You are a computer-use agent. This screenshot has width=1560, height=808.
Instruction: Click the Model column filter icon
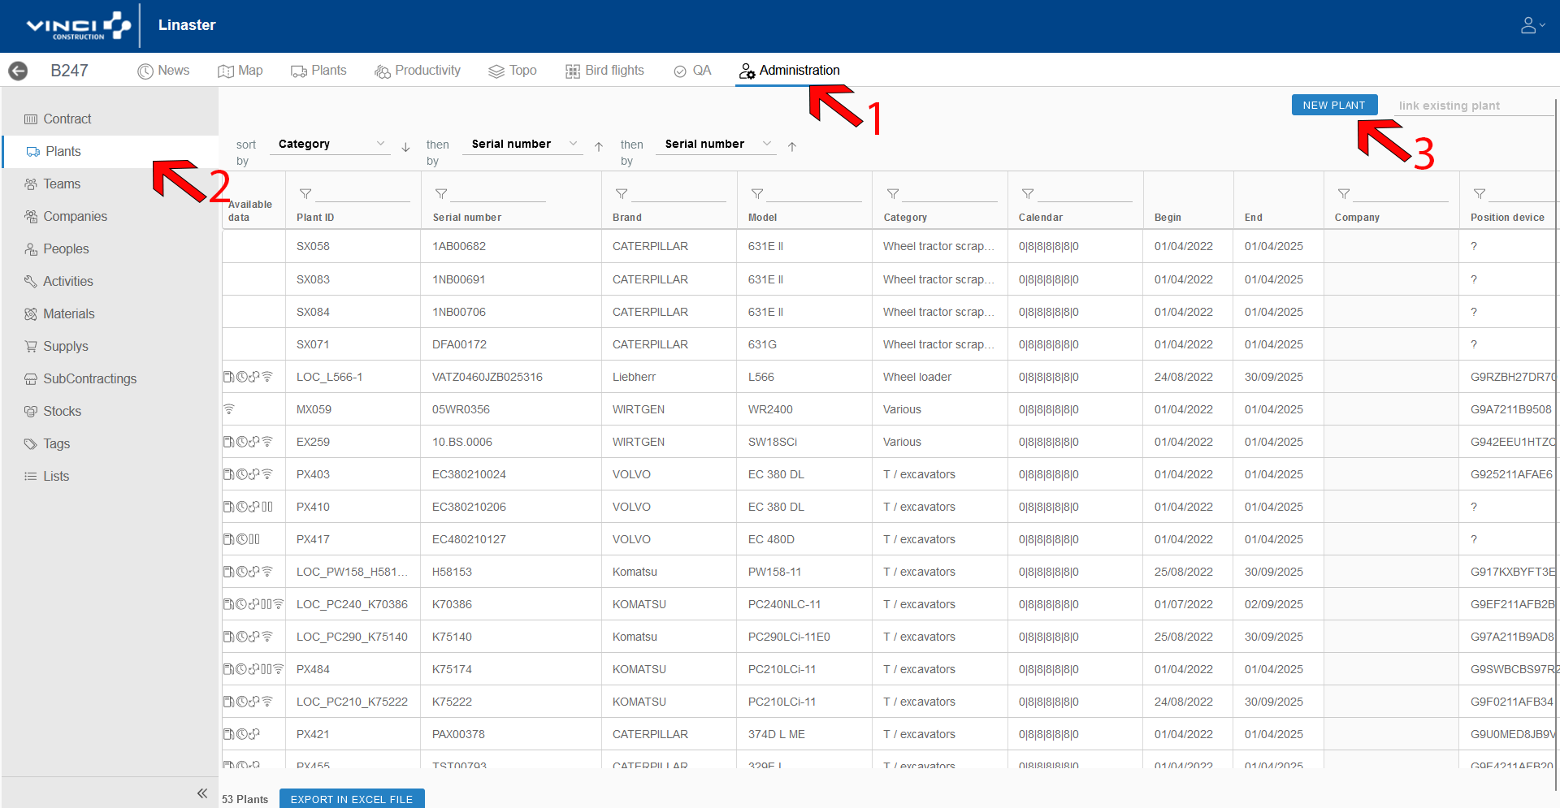pyautogui.click(x=757, y=194)
